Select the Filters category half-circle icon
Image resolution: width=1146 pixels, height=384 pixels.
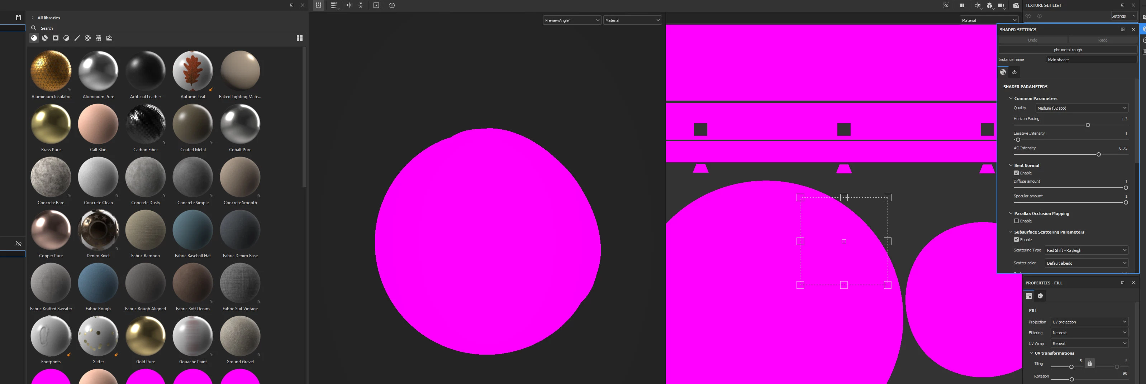(x=66, y=38)
